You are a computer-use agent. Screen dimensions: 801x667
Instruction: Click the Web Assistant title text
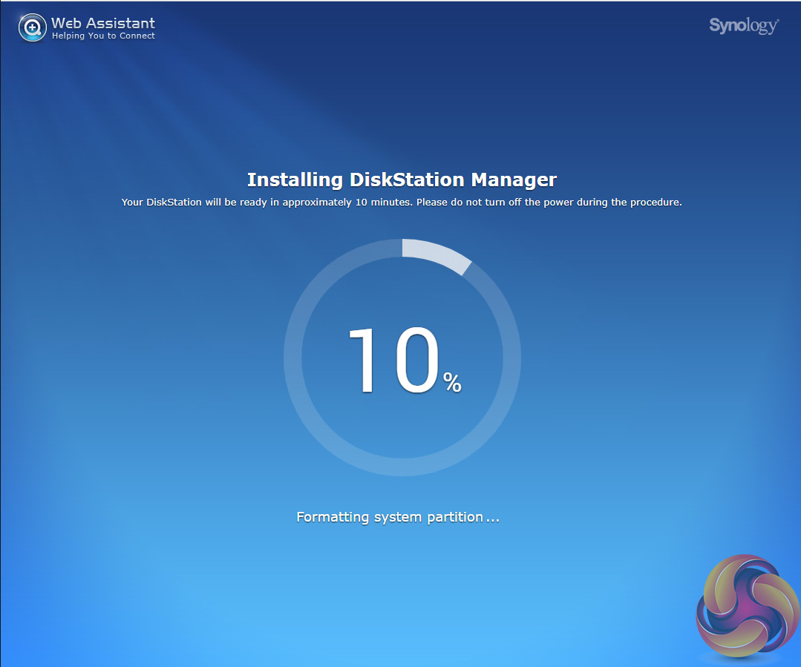103,23
